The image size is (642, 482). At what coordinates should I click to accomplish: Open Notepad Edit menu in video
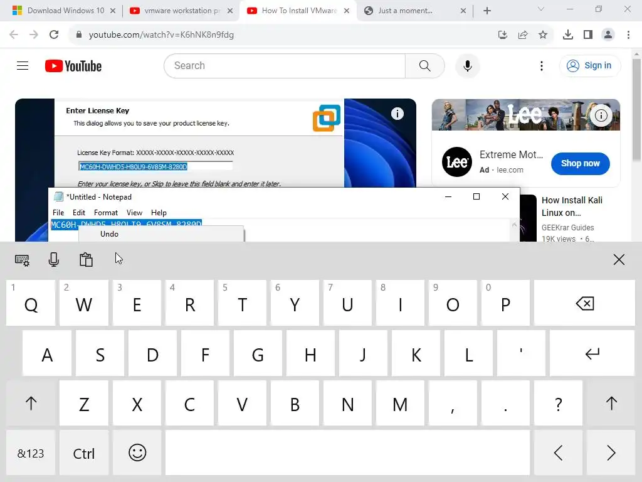[78, 213]
